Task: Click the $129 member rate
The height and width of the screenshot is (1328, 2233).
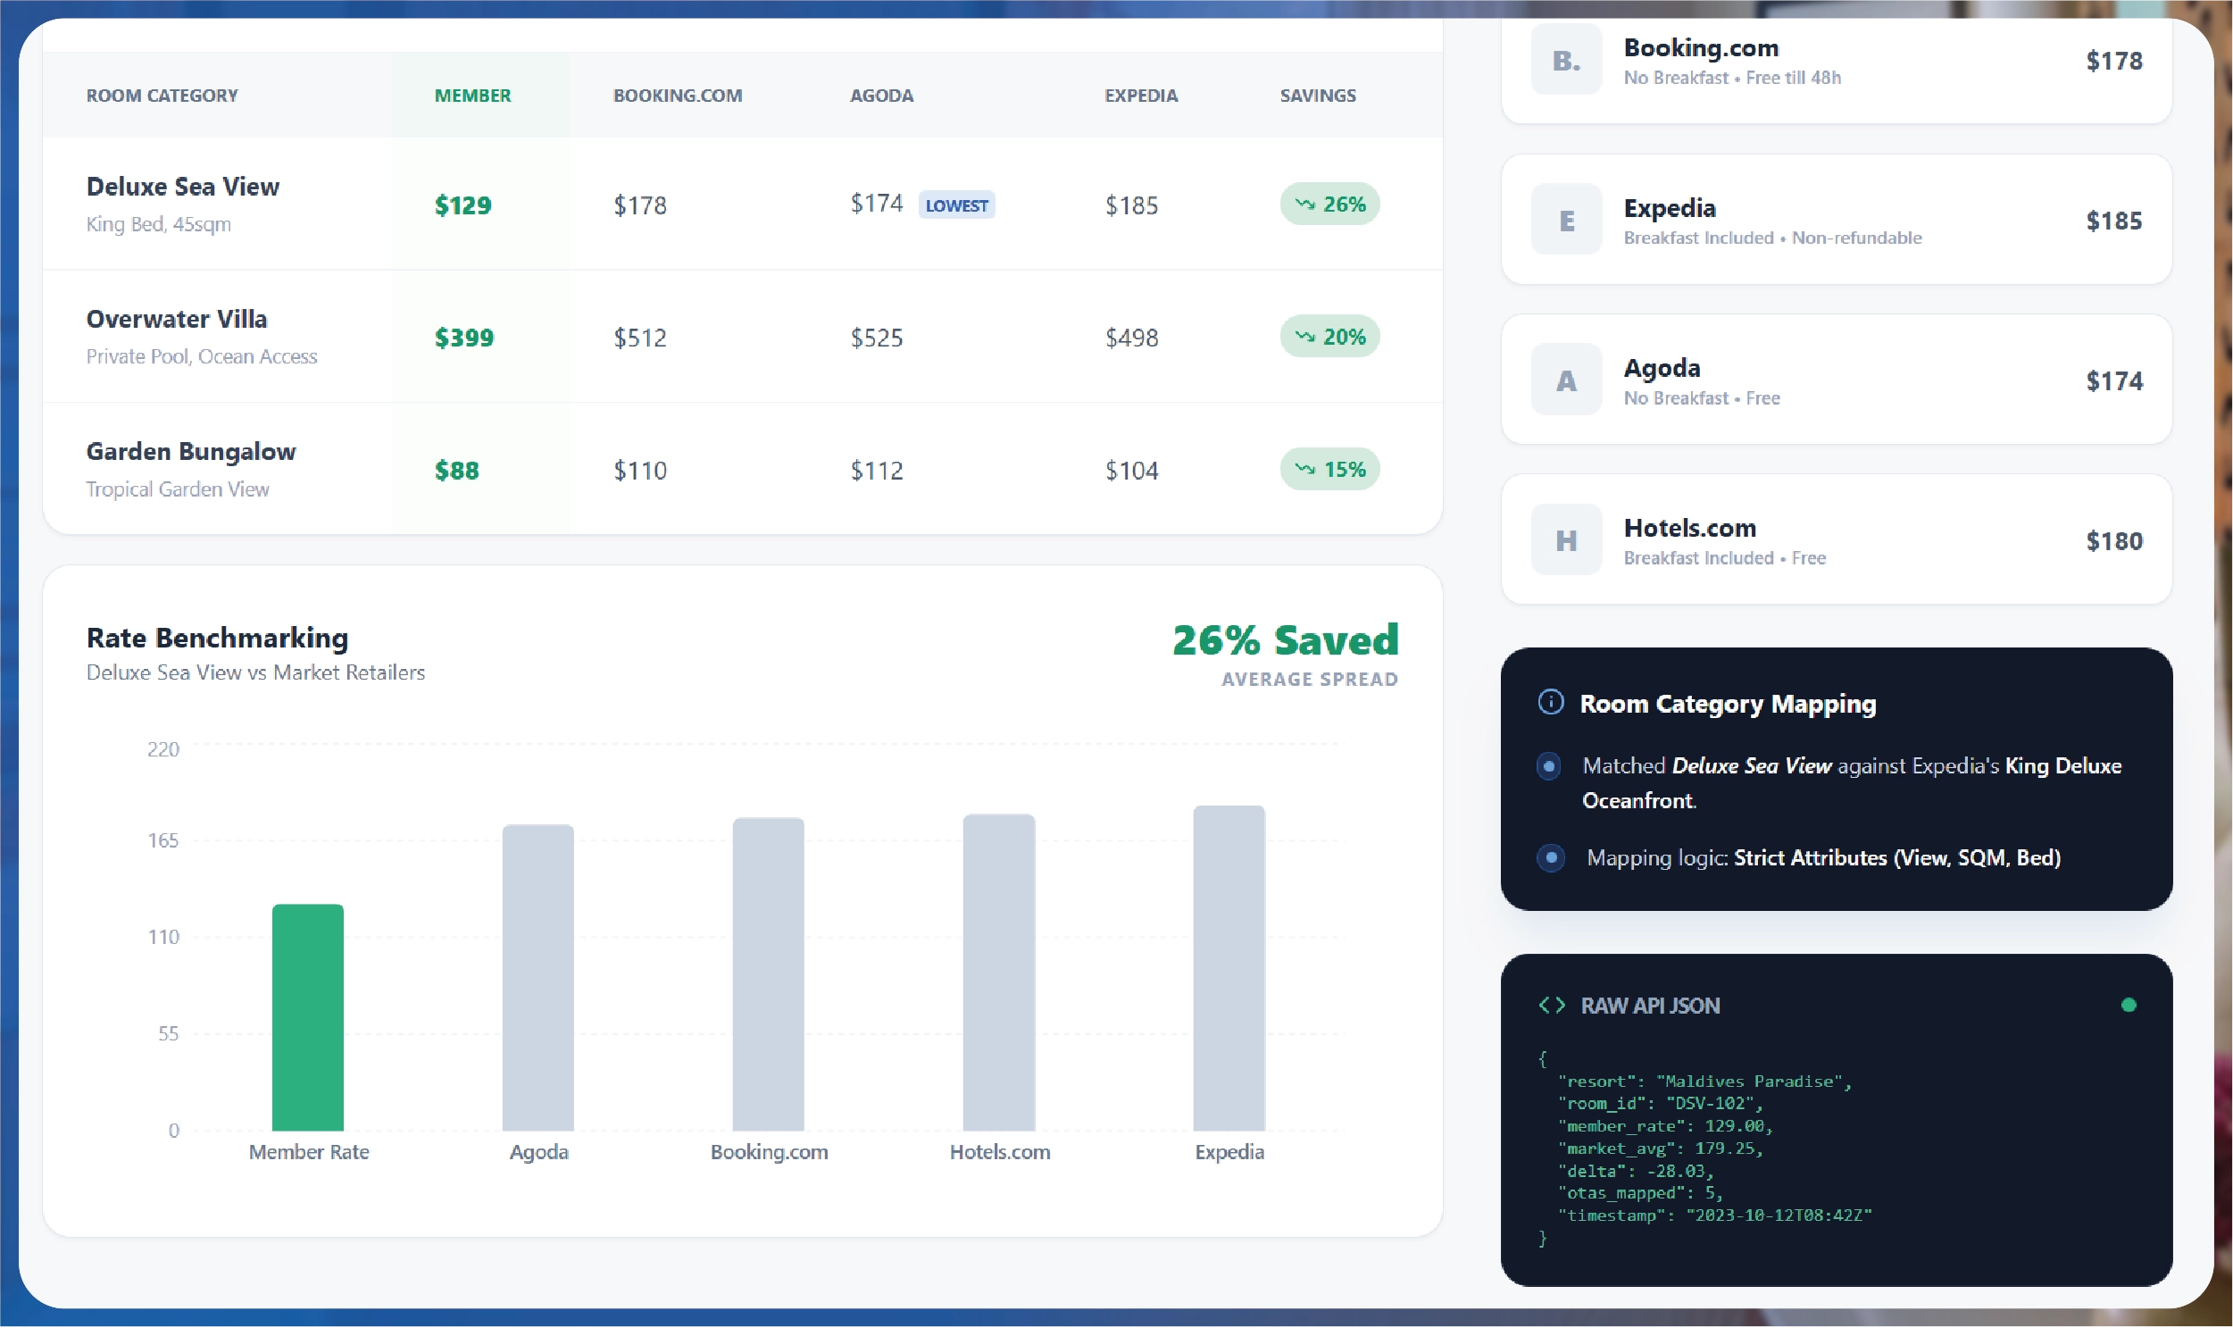Action: [x=462, y=205]
